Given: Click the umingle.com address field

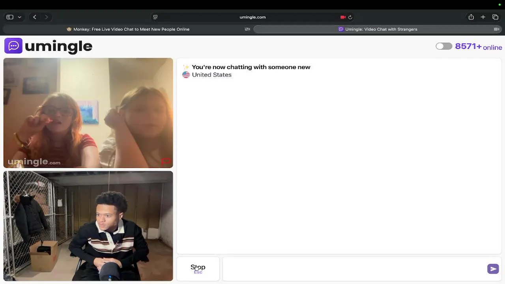Looking at the screenshot, I should [252, 17].
